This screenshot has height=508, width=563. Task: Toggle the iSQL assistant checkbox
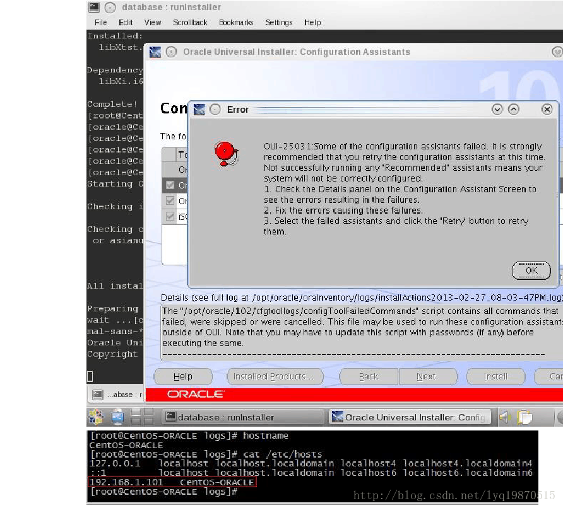[170, 217]
